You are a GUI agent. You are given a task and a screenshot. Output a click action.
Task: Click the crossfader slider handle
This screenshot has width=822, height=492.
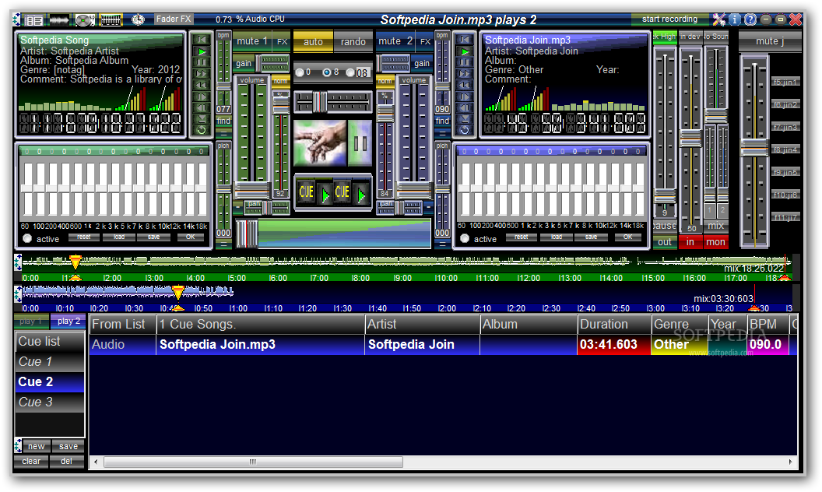pyautogui.click(x=247, y=234)
